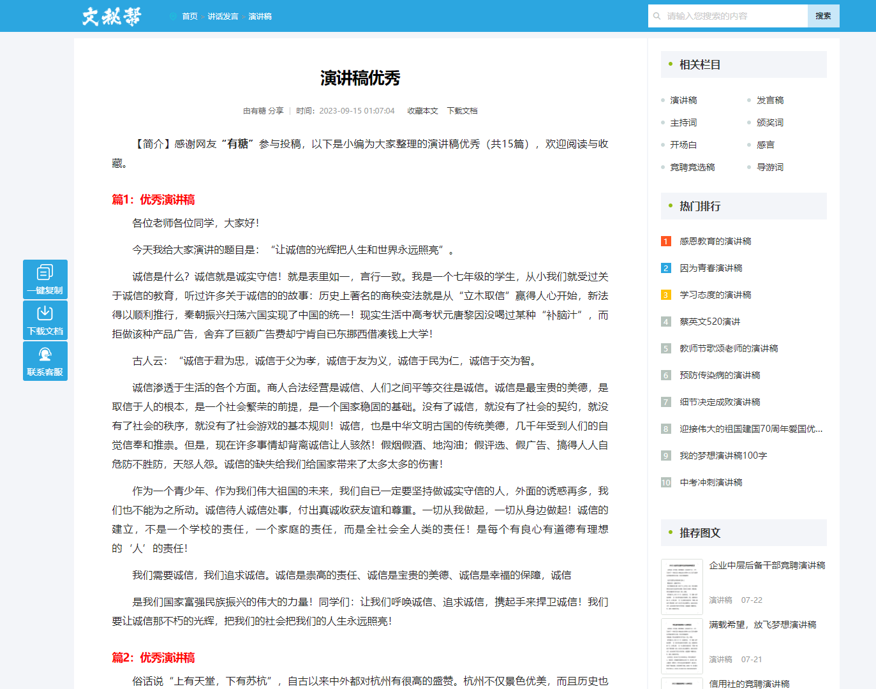Open 满载希望，放飞梦想演讲稿 title link
The image size is (876, 689).
point(763,625)
